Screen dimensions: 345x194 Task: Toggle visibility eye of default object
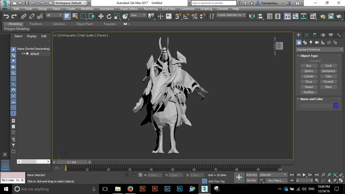(x=23, y=54)
